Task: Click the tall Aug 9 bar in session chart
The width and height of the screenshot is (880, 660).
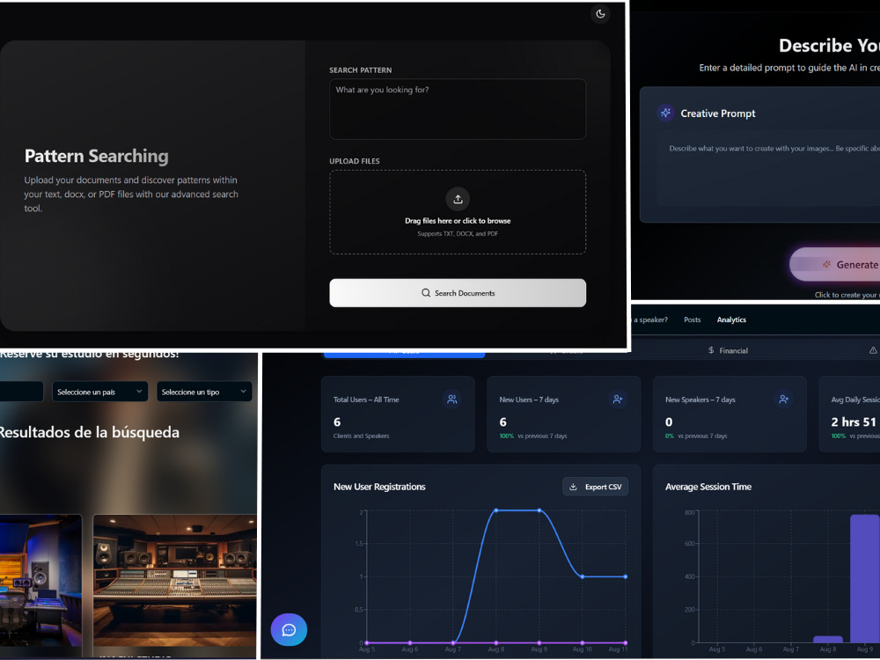Action: pyautogui.click(x=865, y=578)
